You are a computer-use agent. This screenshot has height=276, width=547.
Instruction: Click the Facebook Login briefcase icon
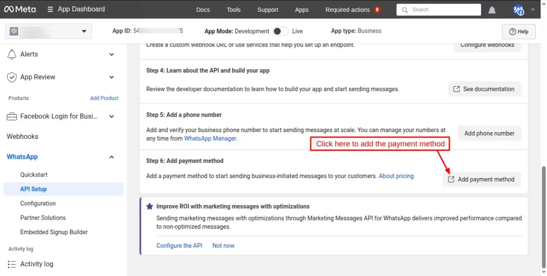pyautogui.click(x=12, y=117)
